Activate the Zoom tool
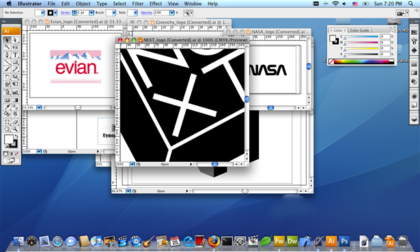Screen dimensions: 420x252 pos(15,129)
